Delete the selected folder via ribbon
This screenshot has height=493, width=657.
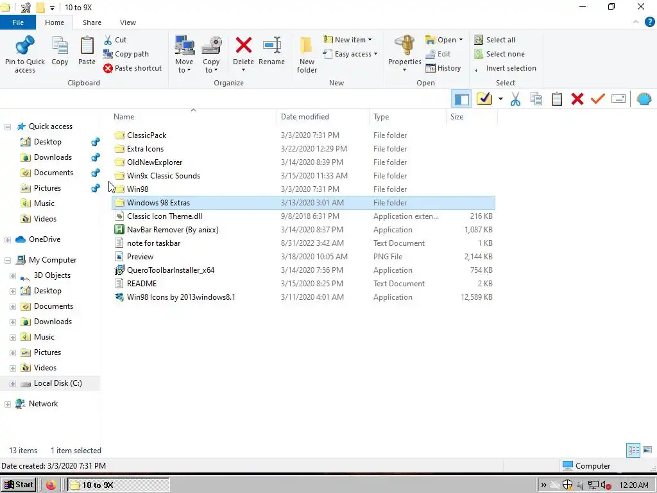(x=243, y=53)
